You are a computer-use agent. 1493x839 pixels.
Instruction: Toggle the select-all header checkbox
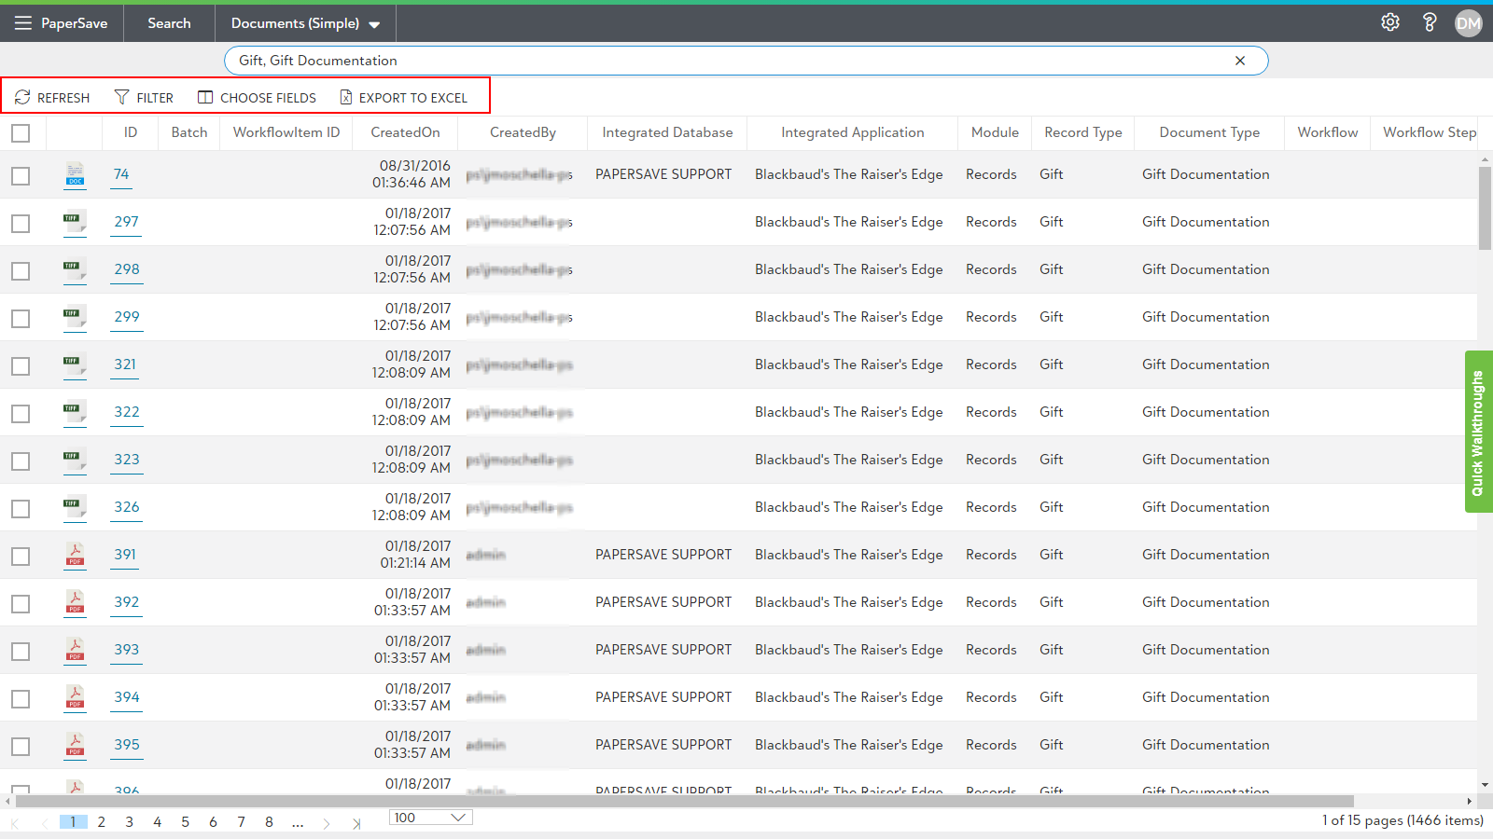pyautogui.click(x=21, y=133)
